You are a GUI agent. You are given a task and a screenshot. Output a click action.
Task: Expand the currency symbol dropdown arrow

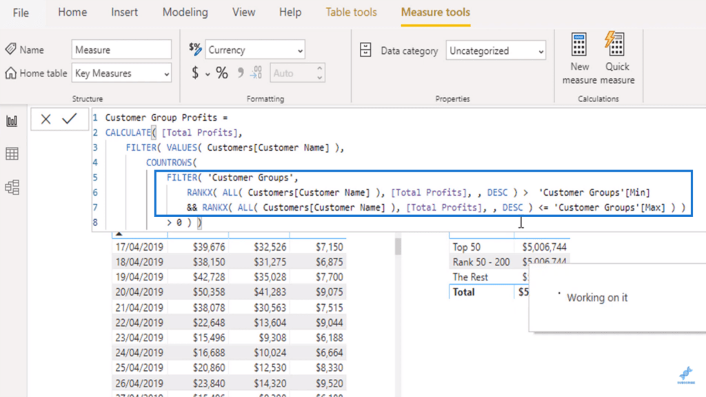[208, 74]
